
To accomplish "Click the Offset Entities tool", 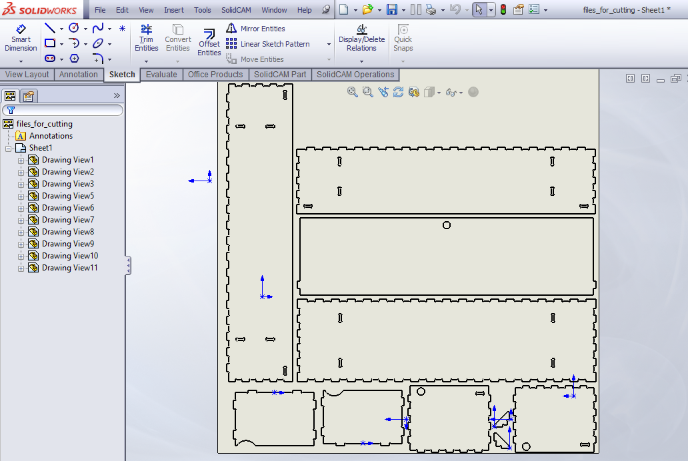I will coord(209,42).
